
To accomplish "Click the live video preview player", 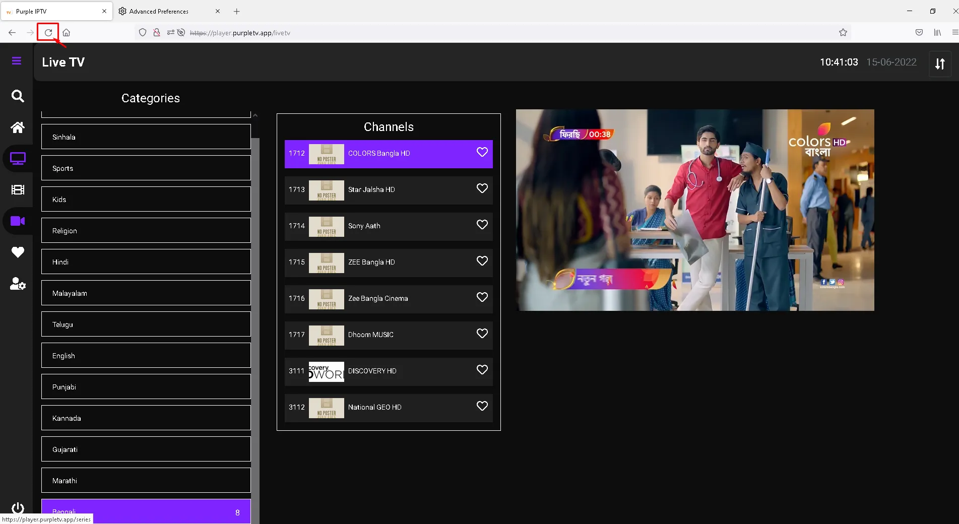I will (695, 210).
